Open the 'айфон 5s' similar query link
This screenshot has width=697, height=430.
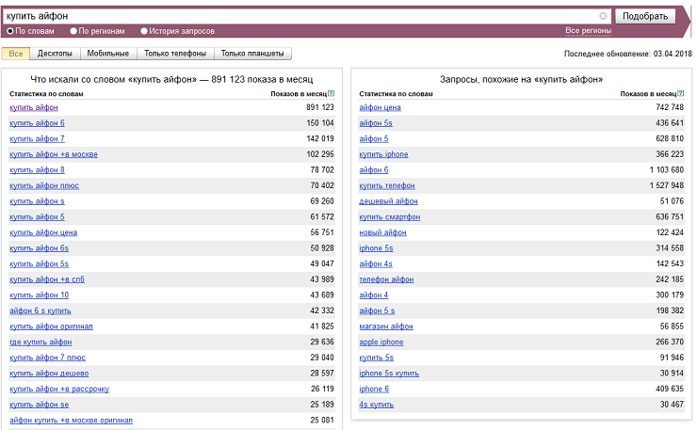[x=376, y=123]
